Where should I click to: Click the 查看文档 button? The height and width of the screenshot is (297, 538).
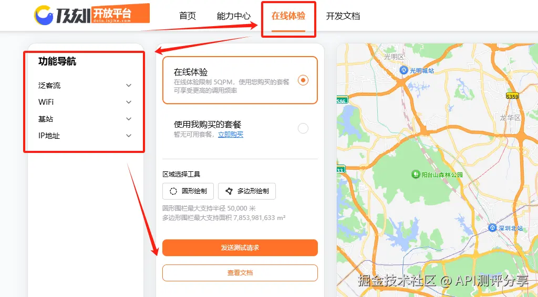(x=240, y=273)
